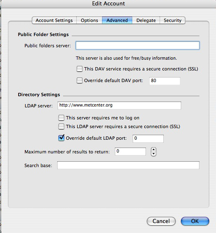
Task: Click the Directory Settings heading
Action: (x=39, y=95)
